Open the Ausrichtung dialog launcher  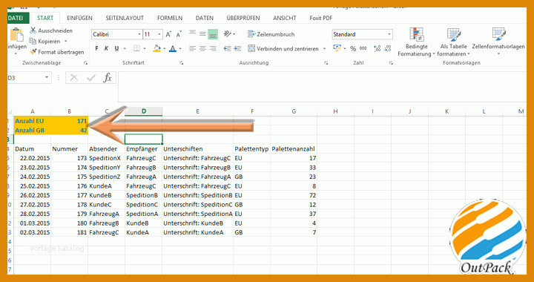click(x=326, y=62)
